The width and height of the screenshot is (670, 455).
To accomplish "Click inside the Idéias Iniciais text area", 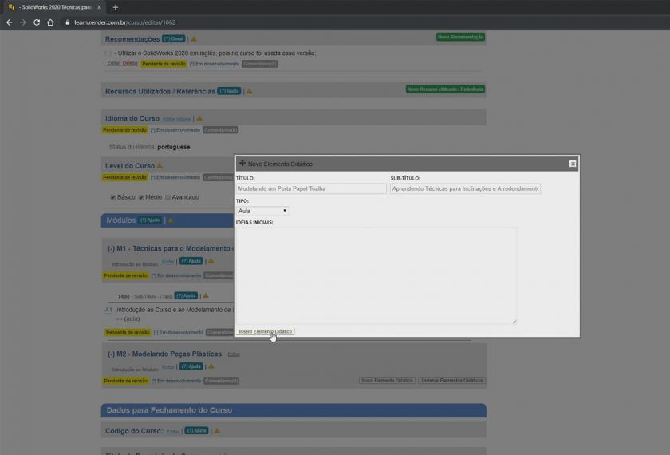I will 376,275.
